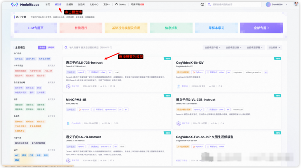Open the 通义千问2.5-7B-Instruct model
This screenshot has height=168, width=301.
point(83,137)
